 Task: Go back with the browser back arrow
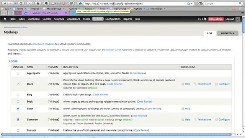click(5, 3)
